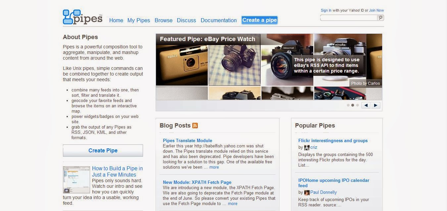Click Paul Donnelly's avatar icon
447x211 pixels.
(x=307, y=192)
